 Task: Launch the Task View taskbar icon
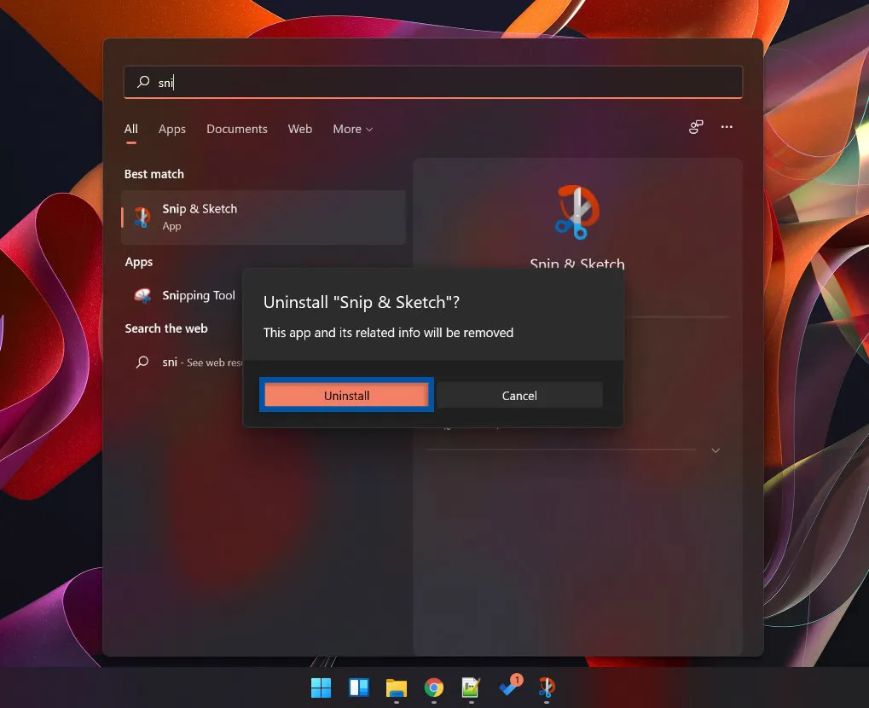click(x=358, y=688)
